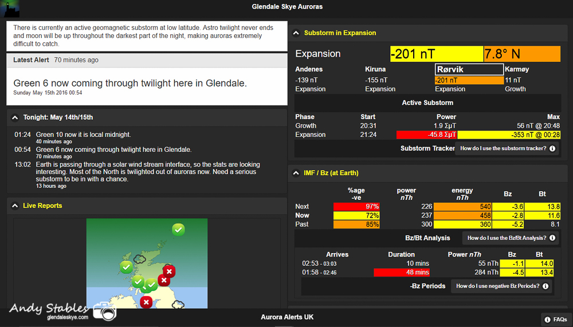Click the red 97% Next negative percentage
Image resolution: width=573 pixels, height=327 pixels.
click(x=356, y=206)
